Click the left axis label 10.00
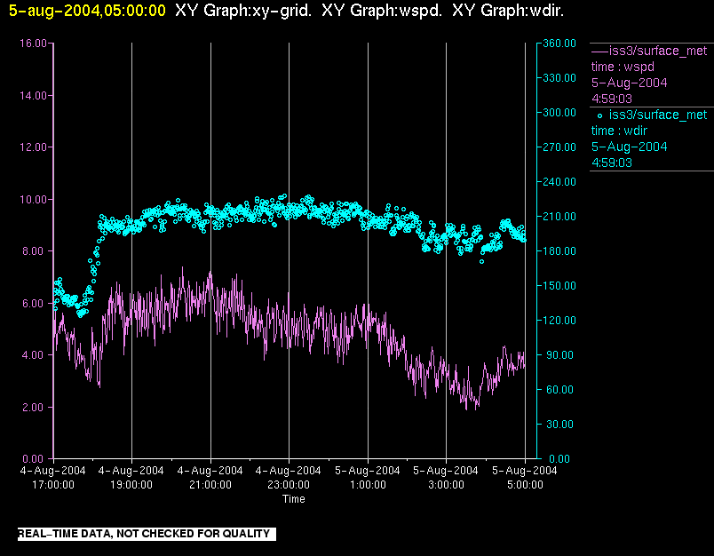This screenshot has height=556, width=714. (x=33, y=200)
